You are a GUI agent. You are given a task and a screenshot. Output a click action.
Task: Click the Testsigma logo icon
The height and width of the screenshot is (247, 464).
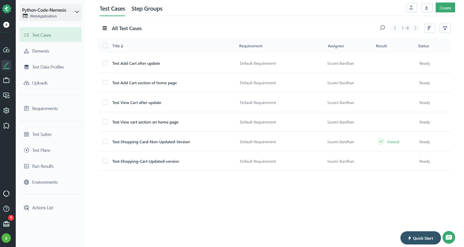6,9
